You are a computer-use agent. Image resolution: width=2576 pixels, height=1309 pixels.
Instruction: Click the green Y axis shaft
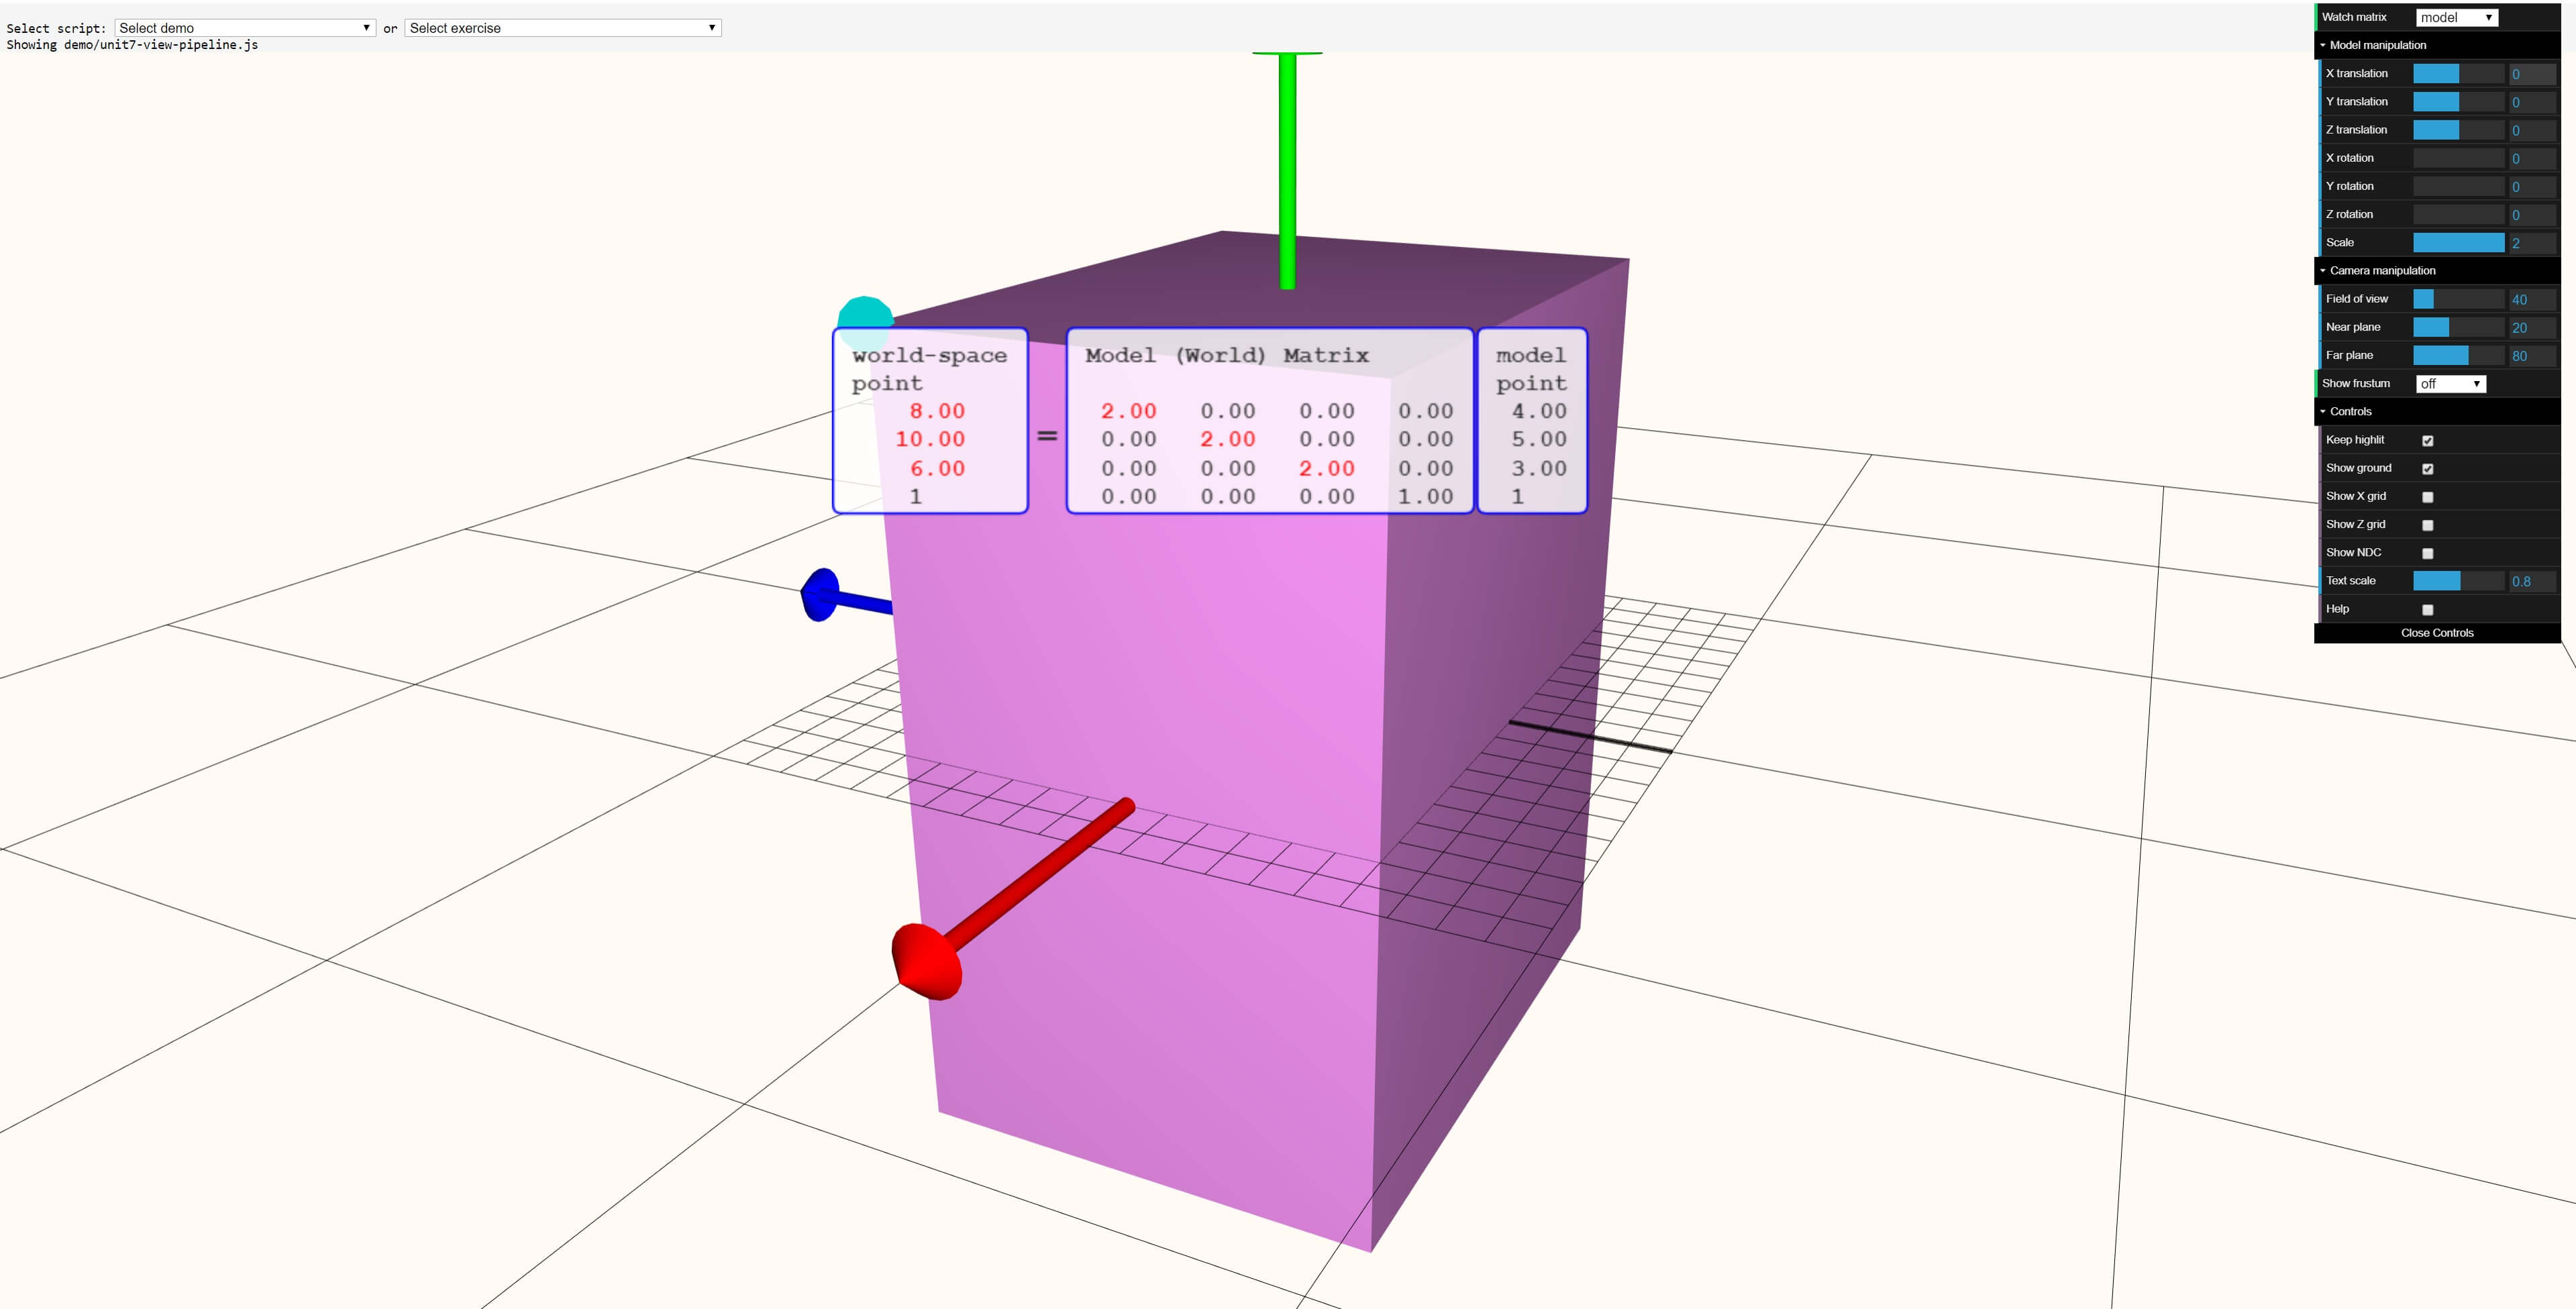1287,171
